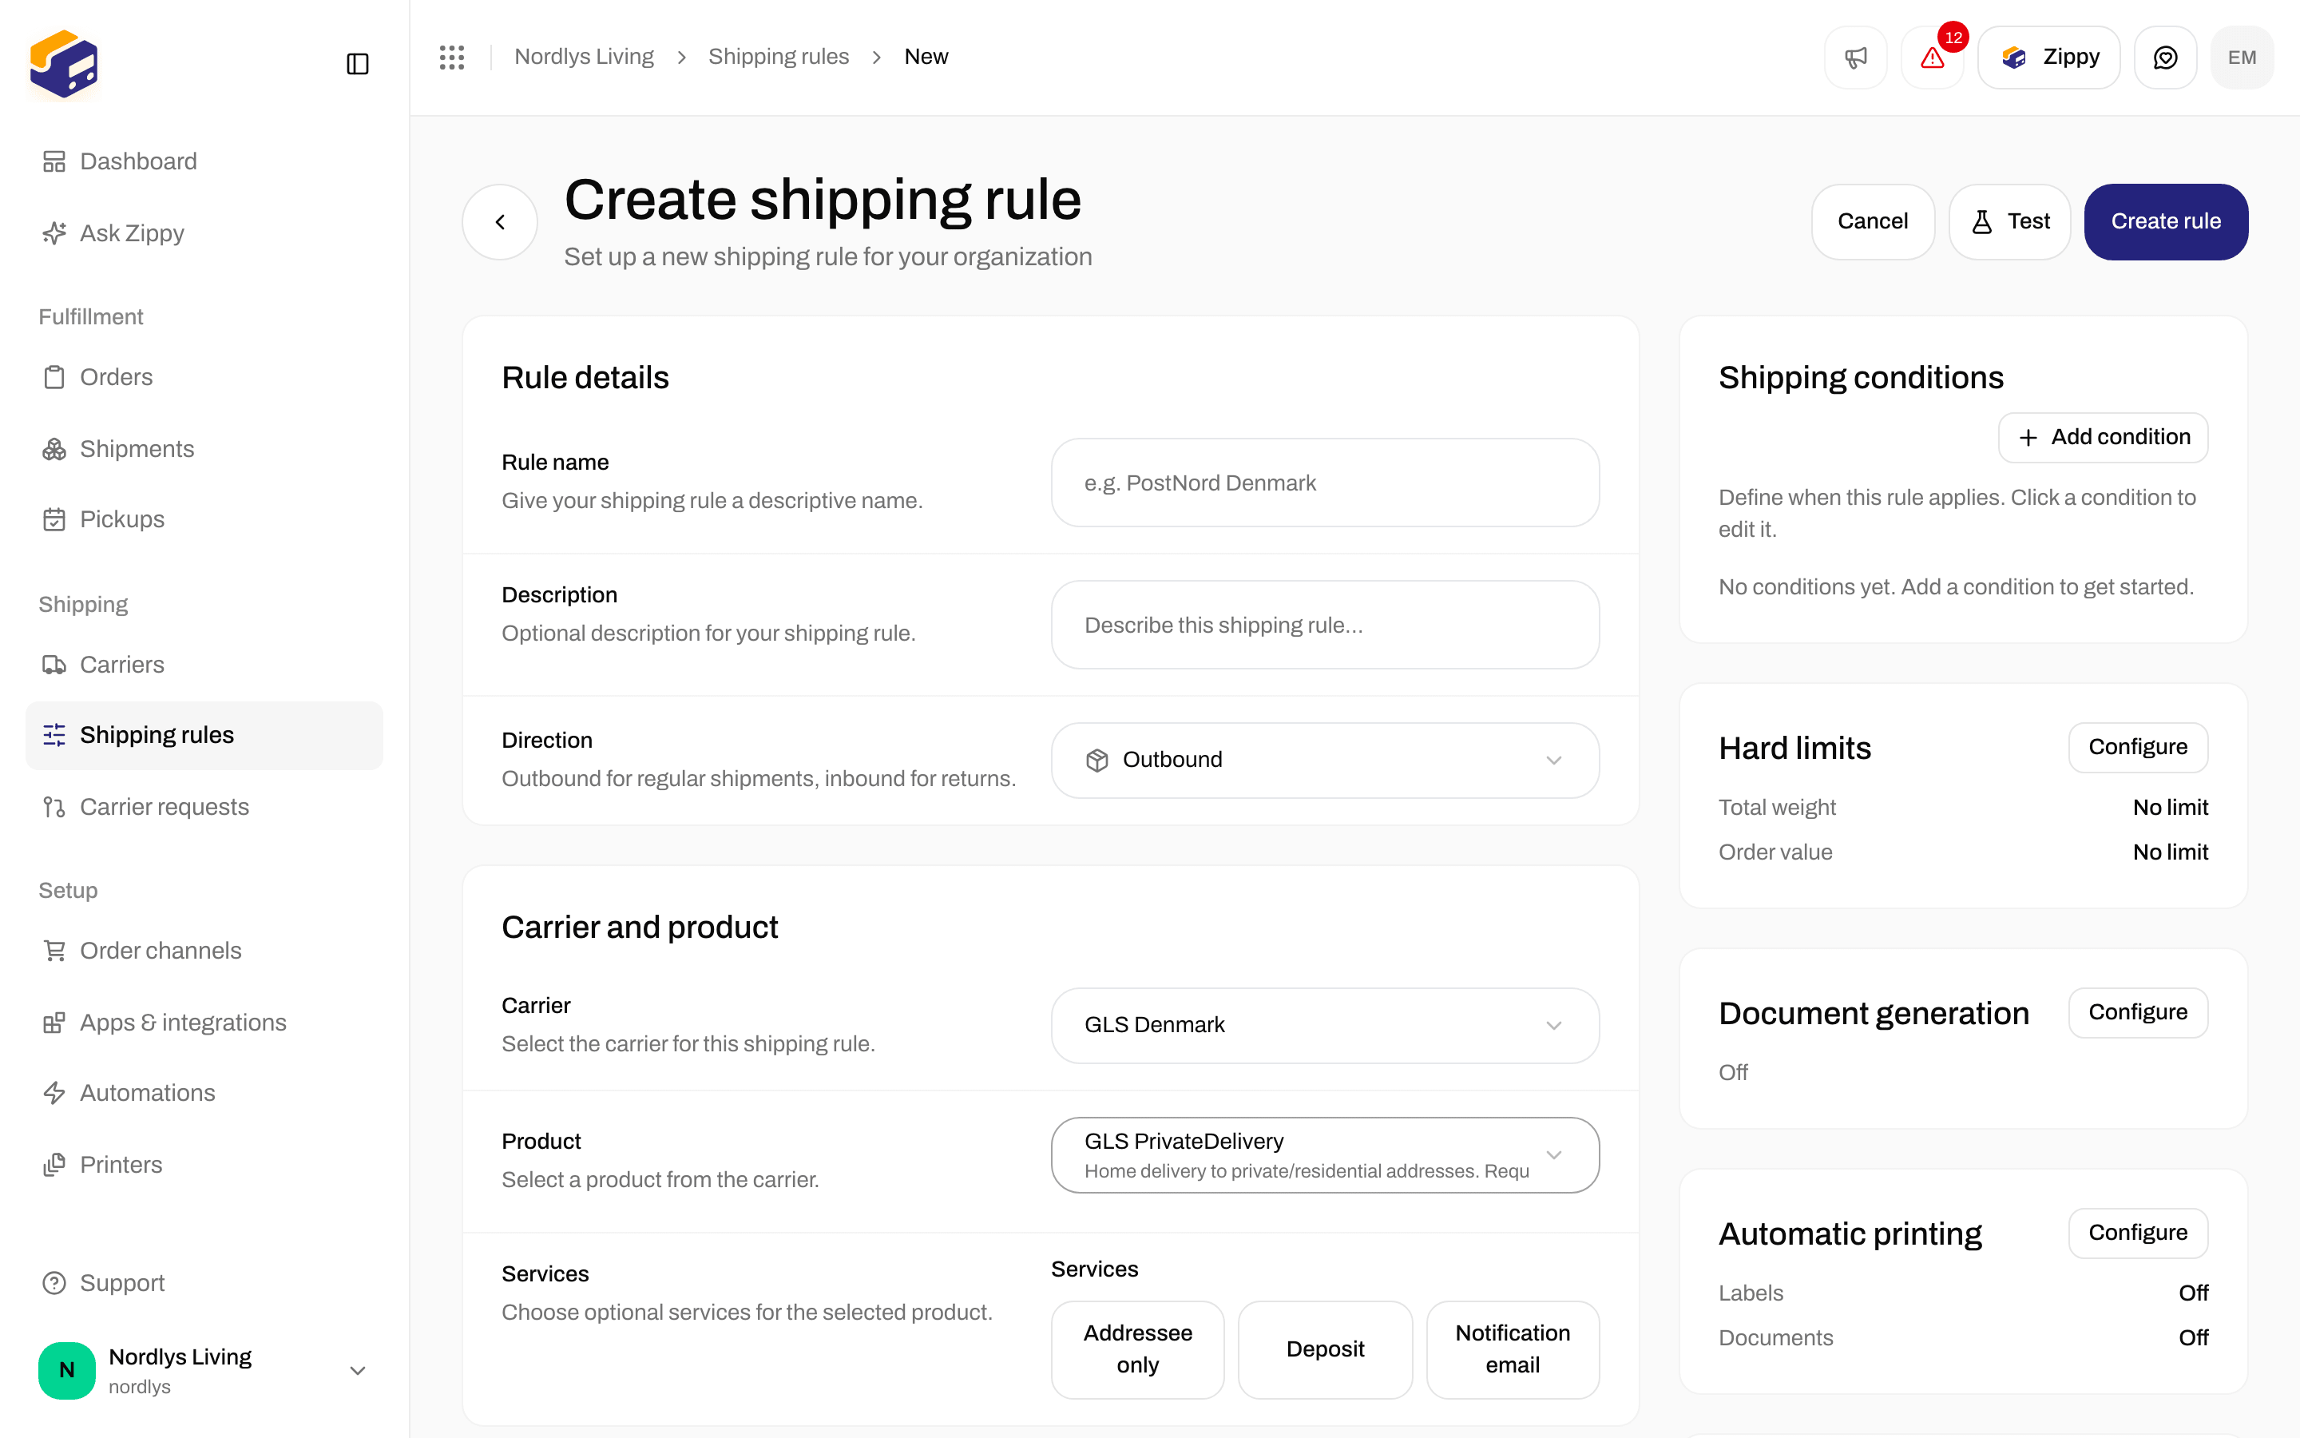Viewport: 2300px width, 1438px height.
Task: Click the Order value No limit value
Action: coord(2170,852)
